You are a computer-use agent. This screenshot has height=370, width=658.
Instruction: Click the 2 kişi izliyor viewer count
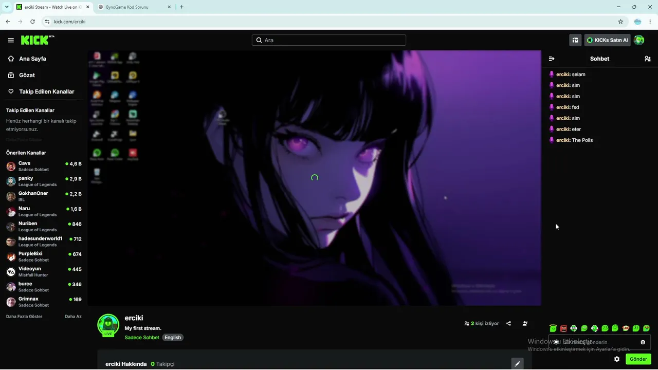482,324
